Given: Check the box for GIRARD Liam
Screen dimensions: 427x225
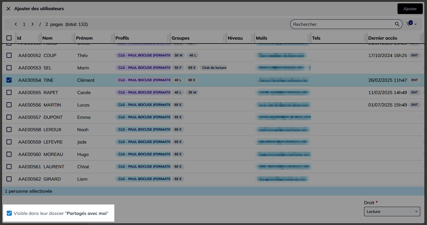Looking at the screenshot, I should (9, 179).
